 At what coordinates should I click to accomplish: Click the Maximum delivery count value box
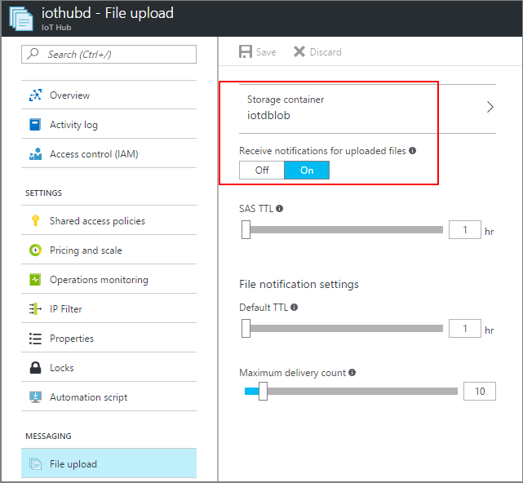tap(480, 391)
